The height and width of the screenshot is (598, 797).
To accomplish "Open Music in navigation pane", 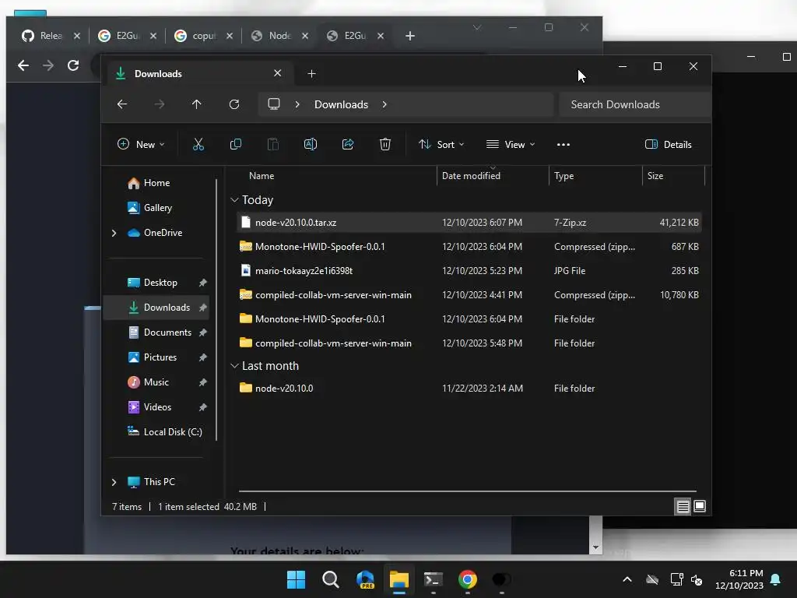I will (156, 382).
